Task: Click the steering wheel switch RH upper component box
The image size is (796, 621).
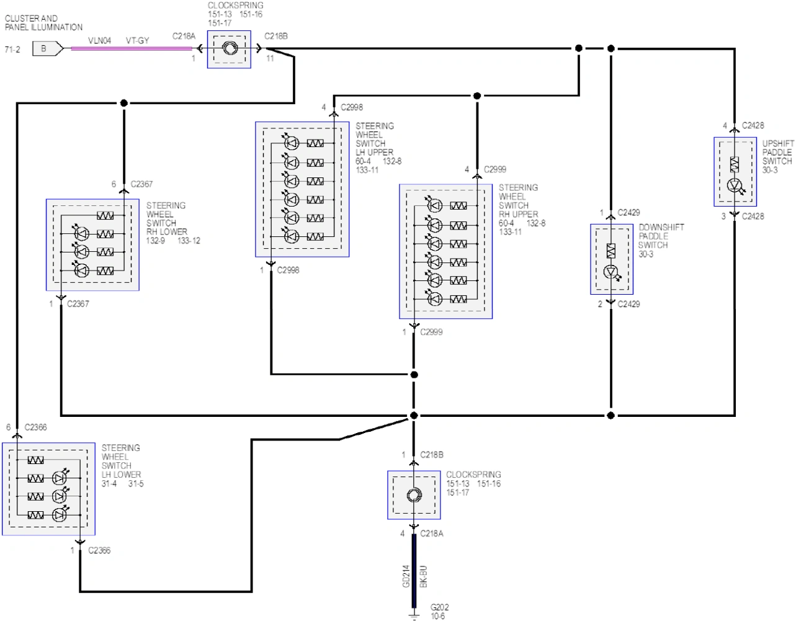Action: pyautogui.click(x=445, y=251)
